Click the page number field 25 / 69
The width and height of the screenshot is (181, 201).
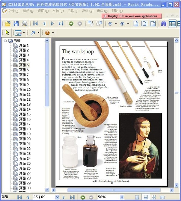[x=44, y=197]
